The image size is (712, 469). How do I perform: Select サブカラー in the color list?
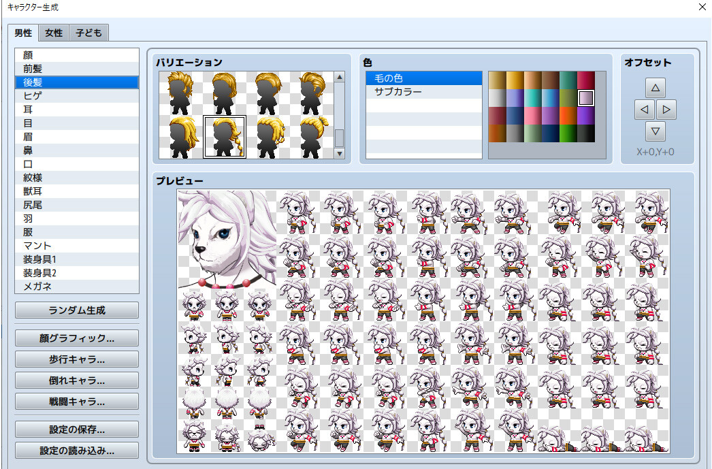[x=423, y=92]
